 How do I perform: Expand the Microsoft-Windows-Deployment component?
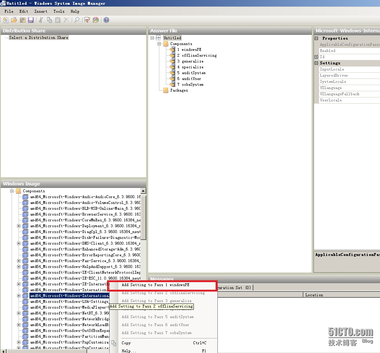pyautogui.click(x=19, y=226)
